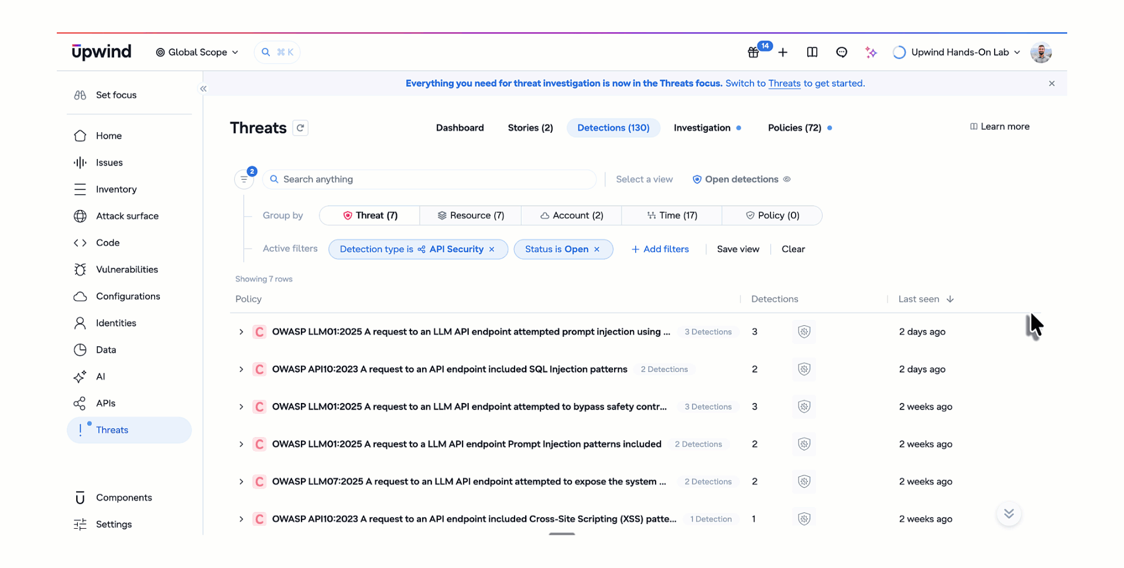Open the gift notifications icon with badge 14
Screen dimensions: 1124x568
coord(753,53)
